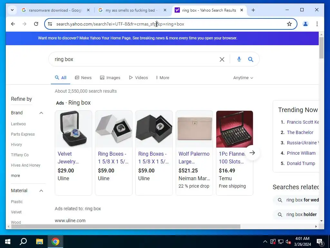Filter by material Plastic
The height and width of the screenshot is (248, 330).
pos(17,202)
